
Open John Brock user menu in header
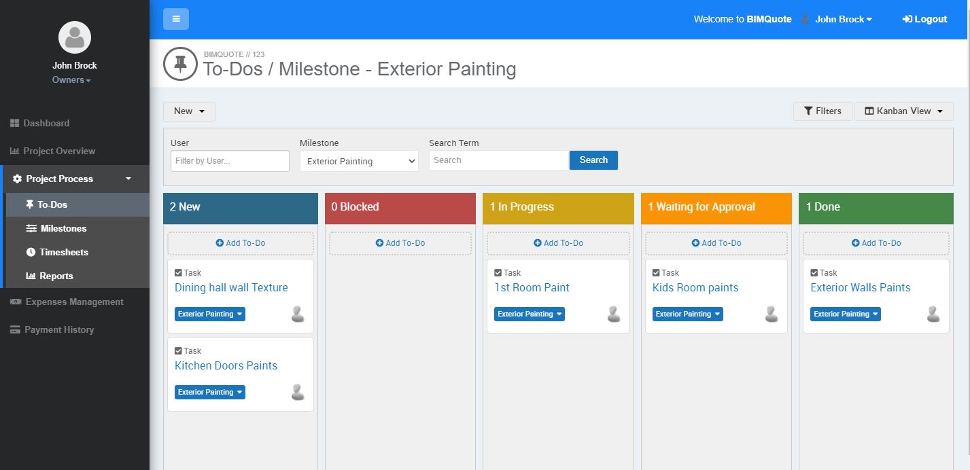[844, 19]
